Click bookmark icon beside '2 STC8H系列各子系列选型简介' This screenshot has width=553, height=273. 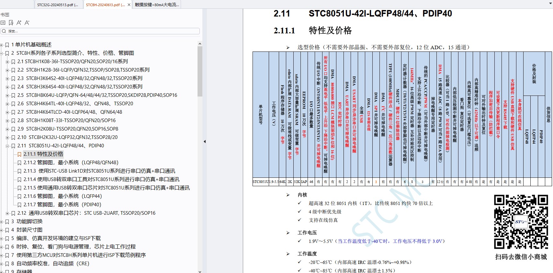click(x=7, y=53)
